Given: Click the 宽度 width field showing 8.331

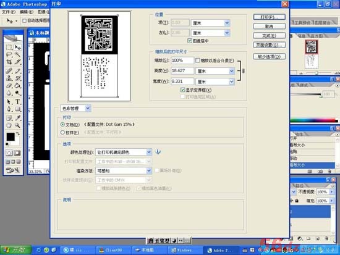Looking at the screenshot, I should point(182,82).
